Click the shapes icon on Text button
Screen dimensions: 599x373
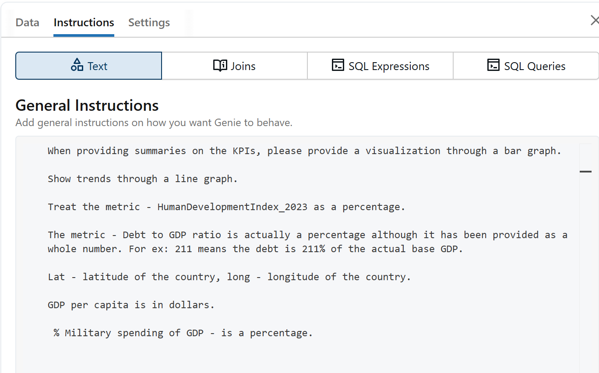click(x=77, y=65)
